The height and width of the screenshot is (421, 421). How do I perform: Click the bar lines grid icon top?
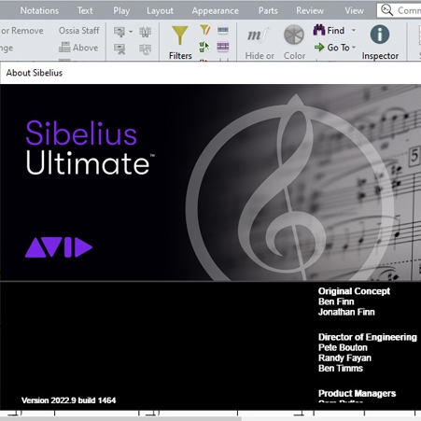[145, 32]
